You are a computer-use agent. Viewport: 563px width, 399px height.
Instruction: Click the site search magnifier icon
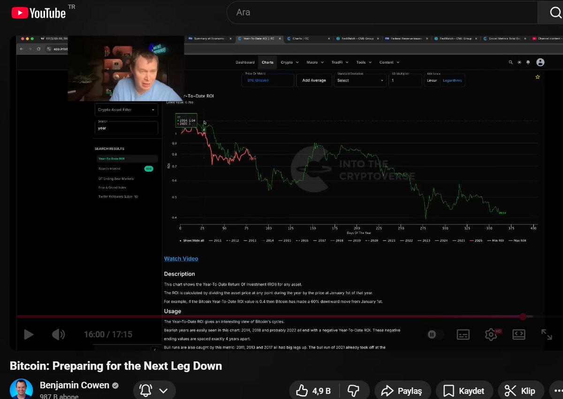pyautogui.click(x=511, y=62)
